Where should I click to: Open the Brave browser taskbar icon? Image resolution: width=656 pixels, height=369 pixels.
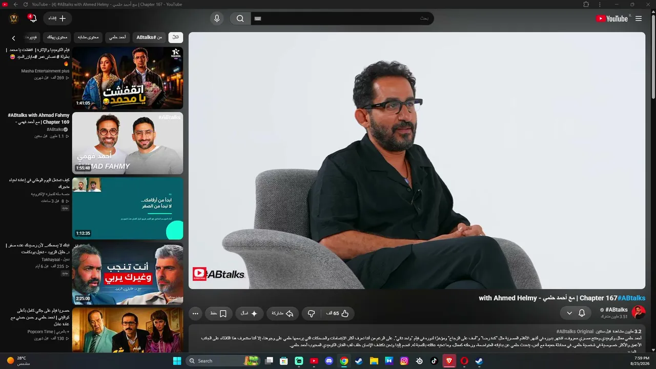tap(449, 361)
